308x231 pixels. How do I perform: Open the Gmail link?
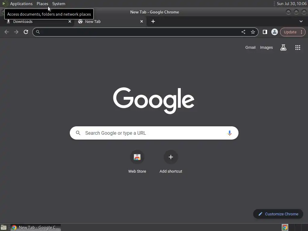point(250,48)
